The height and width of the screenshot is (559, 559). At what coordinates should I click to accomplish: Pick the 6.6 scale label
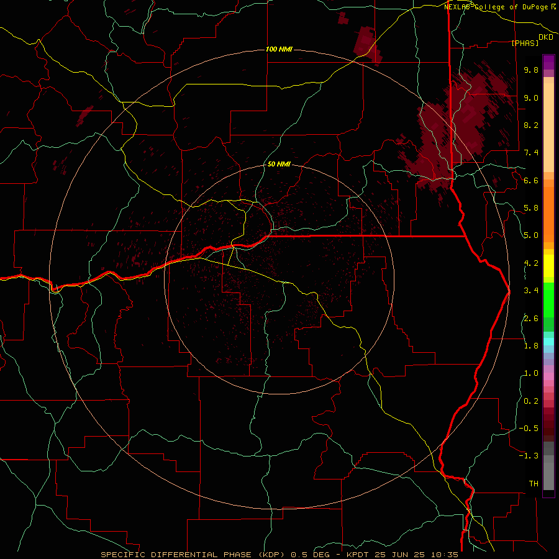(x=531, y=180)
